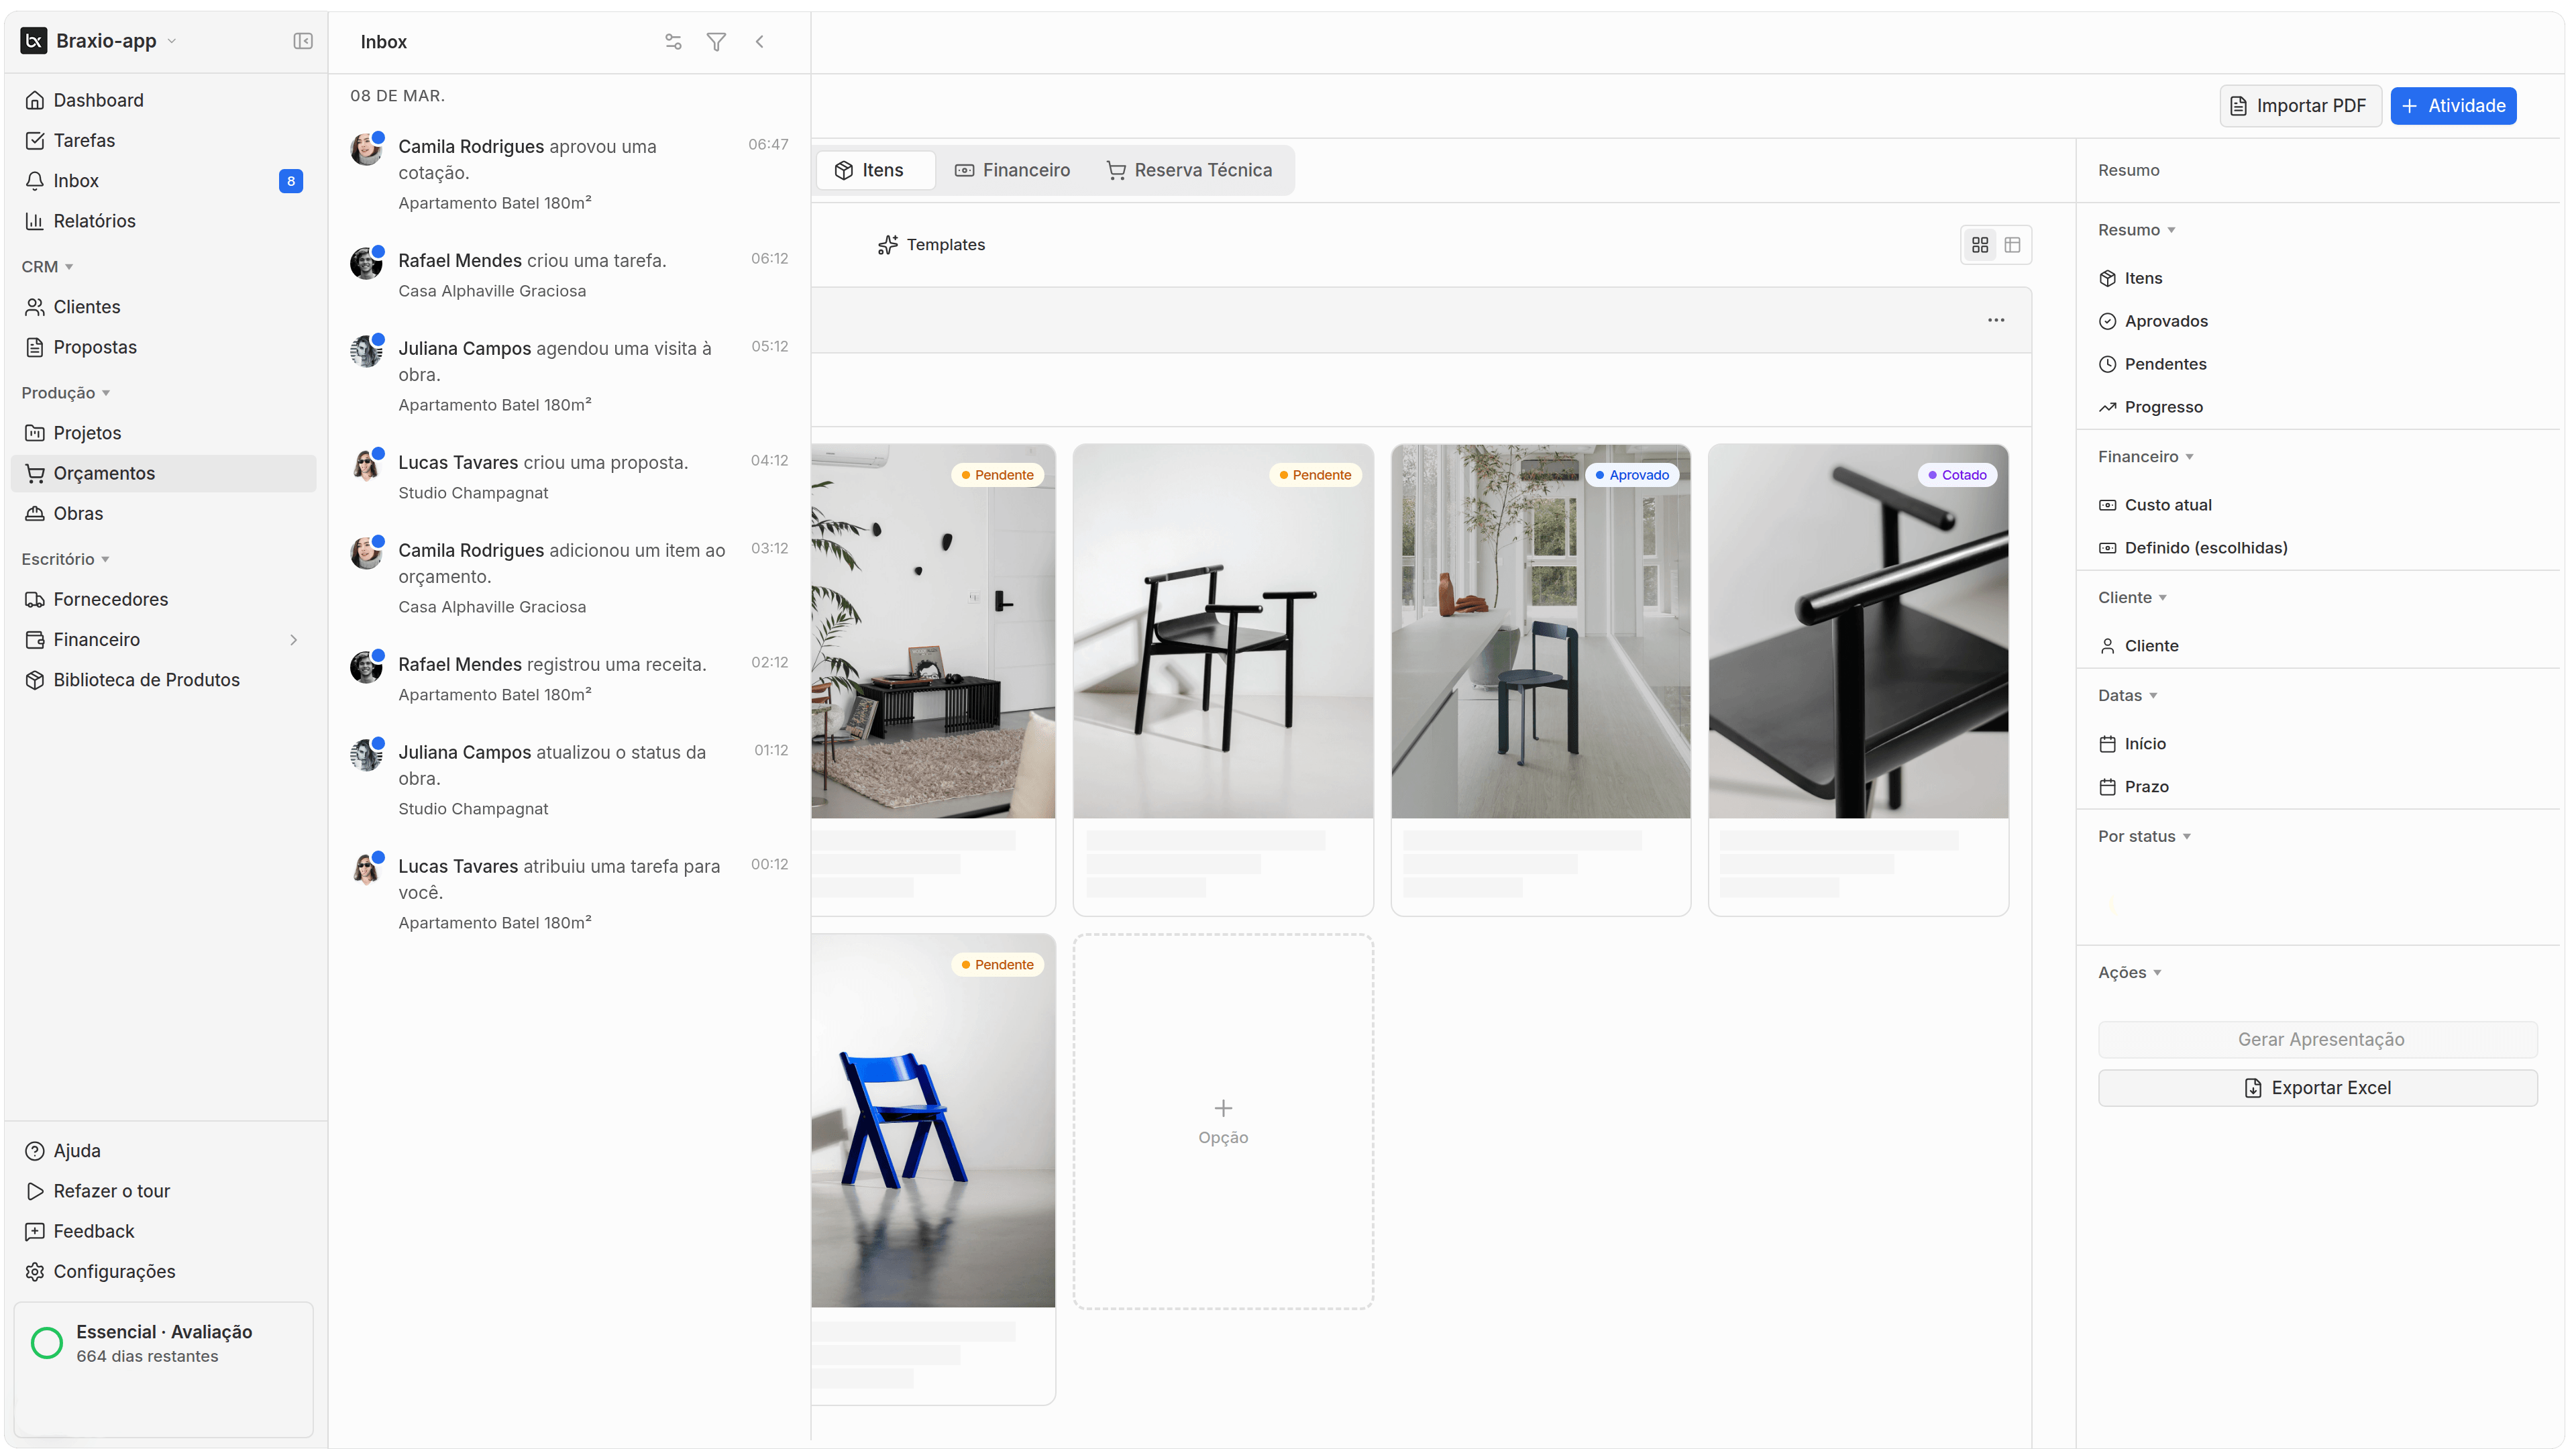Select Orçamentos in the sidebar
This screenshot has height=1449, width=2576.
164,473
